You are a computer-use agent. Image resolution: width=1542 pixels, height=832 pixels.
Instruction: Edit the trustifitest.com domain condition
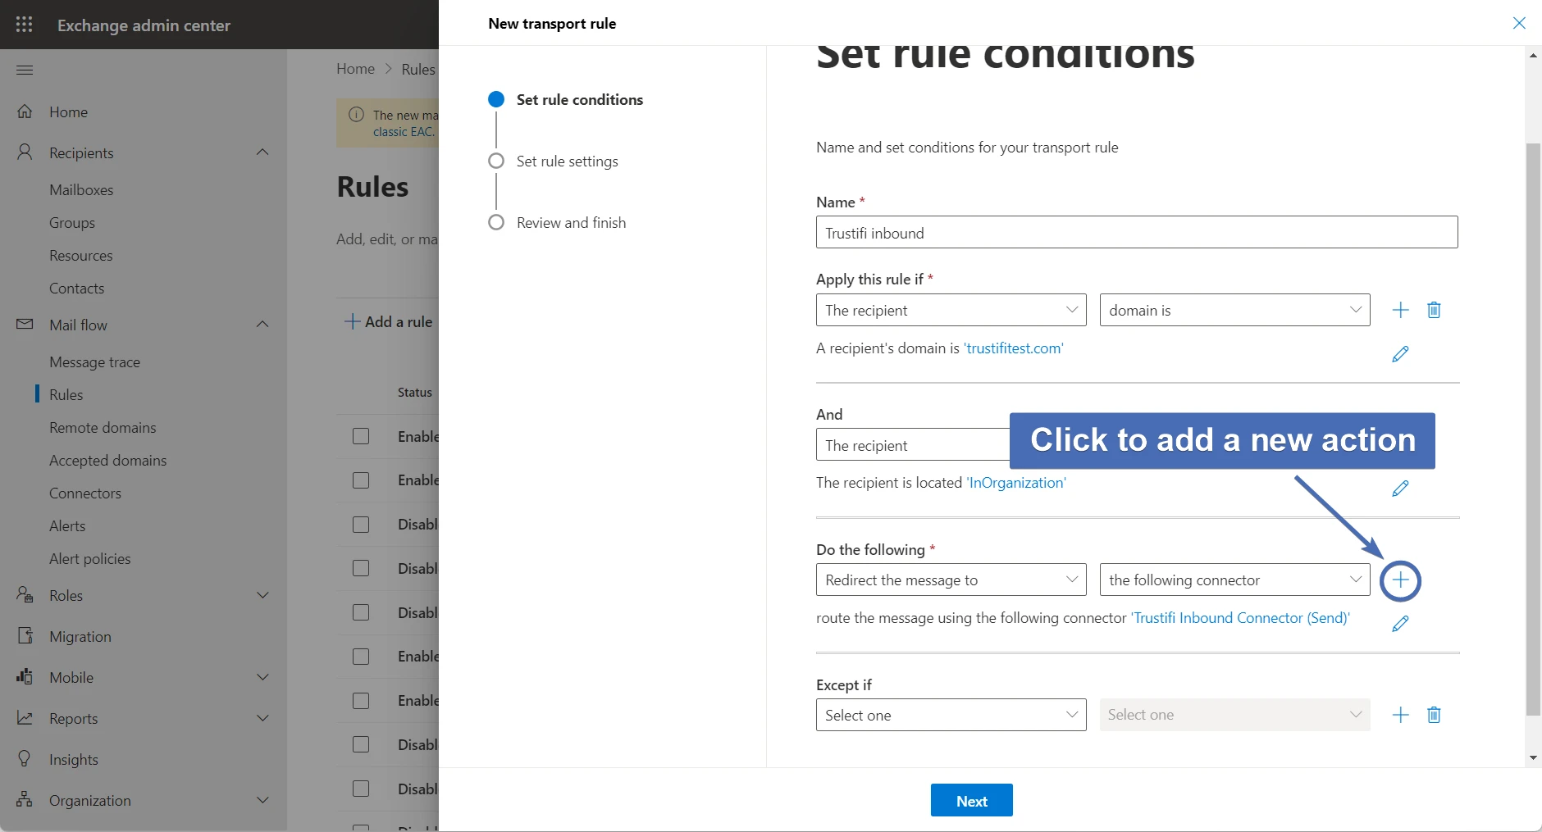click(x=1400, y=354)
